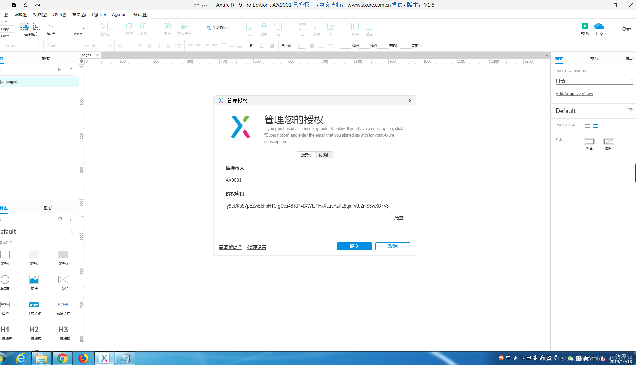
Task: Switch to the Outline tab
Action: [x=46, y=58]
